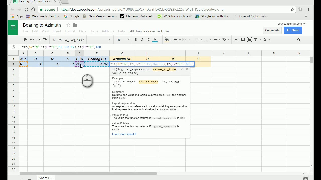The height and width of the screenshot is (180, 321).
Task: Open the Edit menu
Action: (35, 31)
